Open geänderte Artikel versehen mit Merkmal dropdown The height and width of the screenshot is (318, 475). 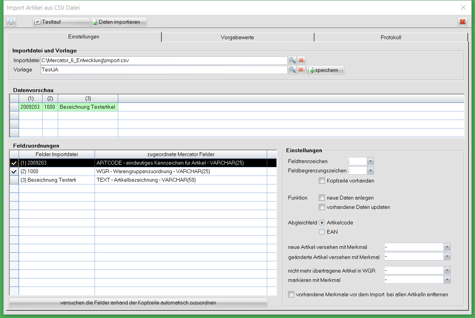(x=447, y=257)
